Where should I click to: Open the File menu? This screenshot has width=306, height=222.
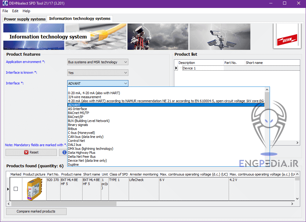[x=5, y=11]
